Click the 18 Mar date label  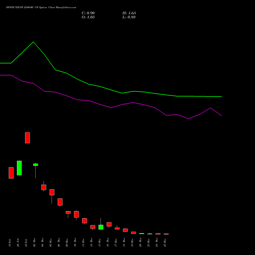click(x=124, y=243)
